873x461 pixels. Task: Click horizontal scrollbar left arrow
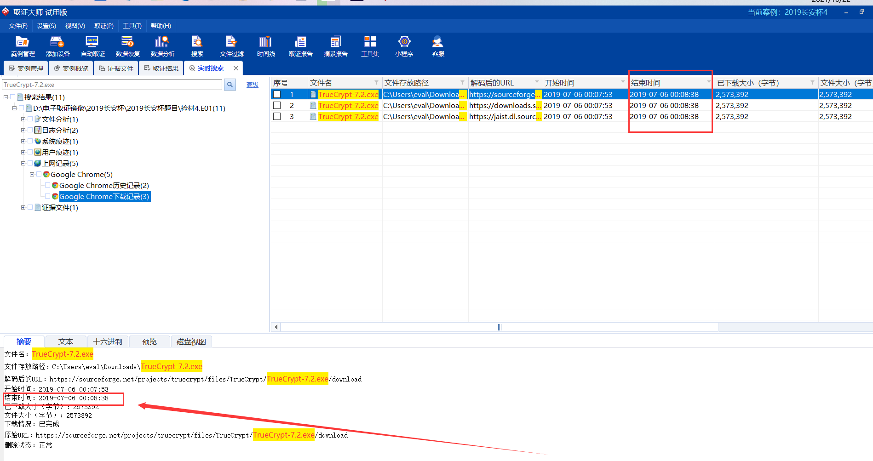(276, 327)
